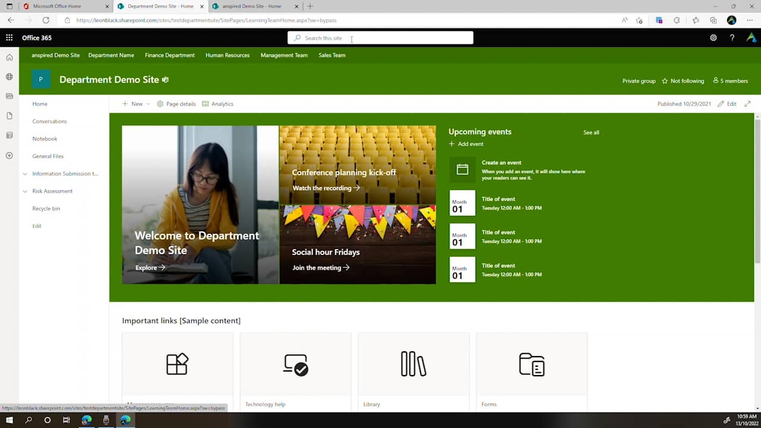The width and height of the screenshot is (761, 428).
Task: Open the help question mark icon
Action: (732, 37)
